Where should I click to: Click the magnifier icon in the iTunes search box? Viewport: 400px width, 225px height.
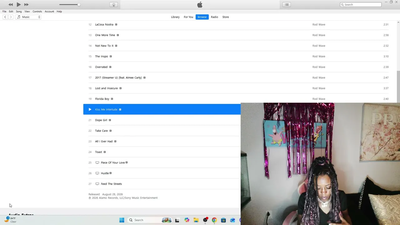tap(342, 5)
